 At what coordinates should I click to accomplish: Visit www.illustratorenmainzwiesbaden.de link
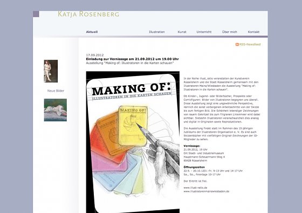click(207, 191)
